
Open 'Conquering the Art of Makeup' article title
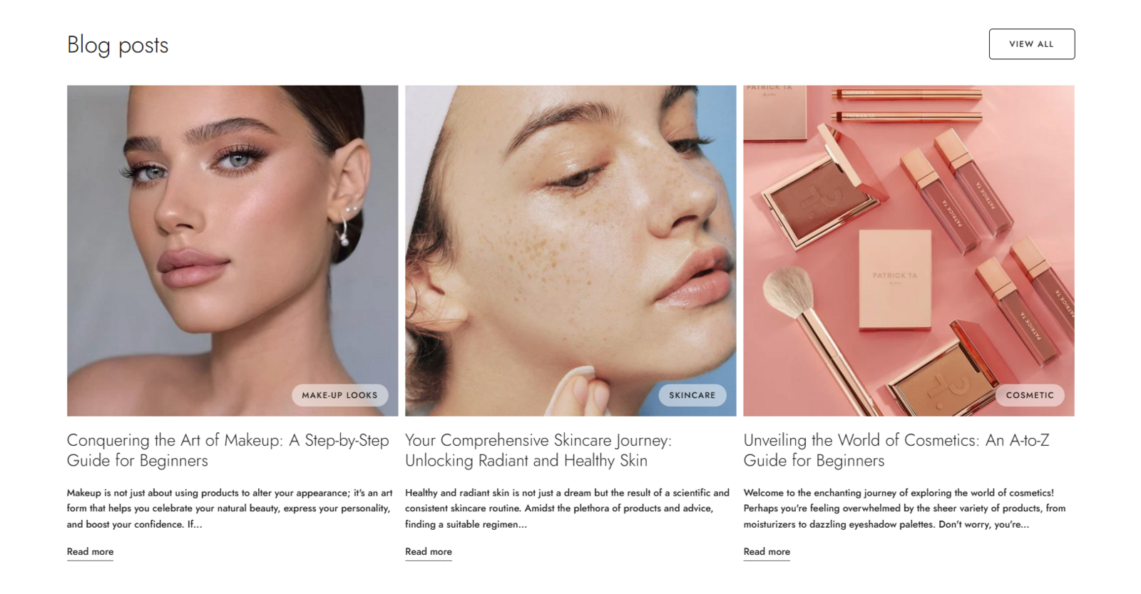point(227,450)
